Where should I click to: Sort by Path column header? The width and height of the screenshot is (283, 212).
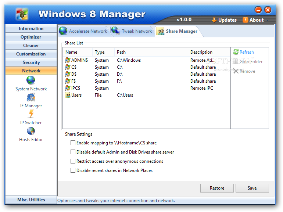[151, 52]
